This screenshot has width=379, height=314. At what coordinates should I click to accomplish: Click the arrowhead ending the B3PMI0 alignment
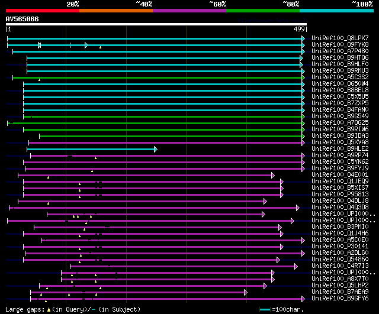click(x=280, y=227)
